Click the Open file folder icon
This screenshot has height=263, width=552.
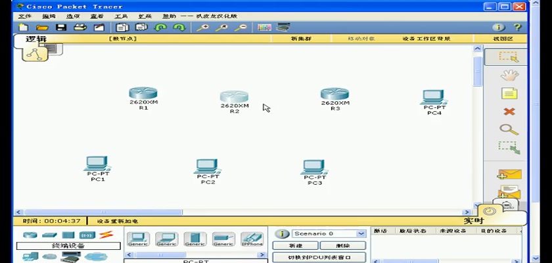(x=42, y=28)
